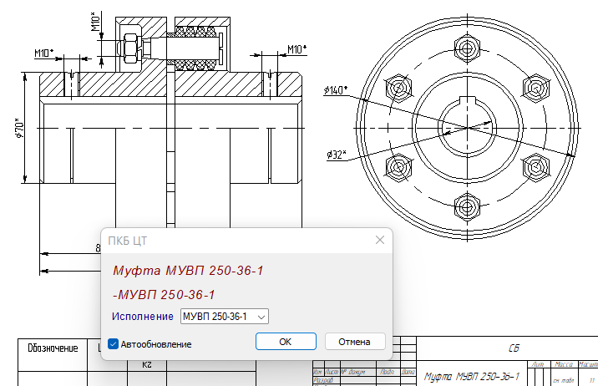Click the ПКБ ЦТ dialog title bar
Screen dimensions: 598x386
(234, 240)
